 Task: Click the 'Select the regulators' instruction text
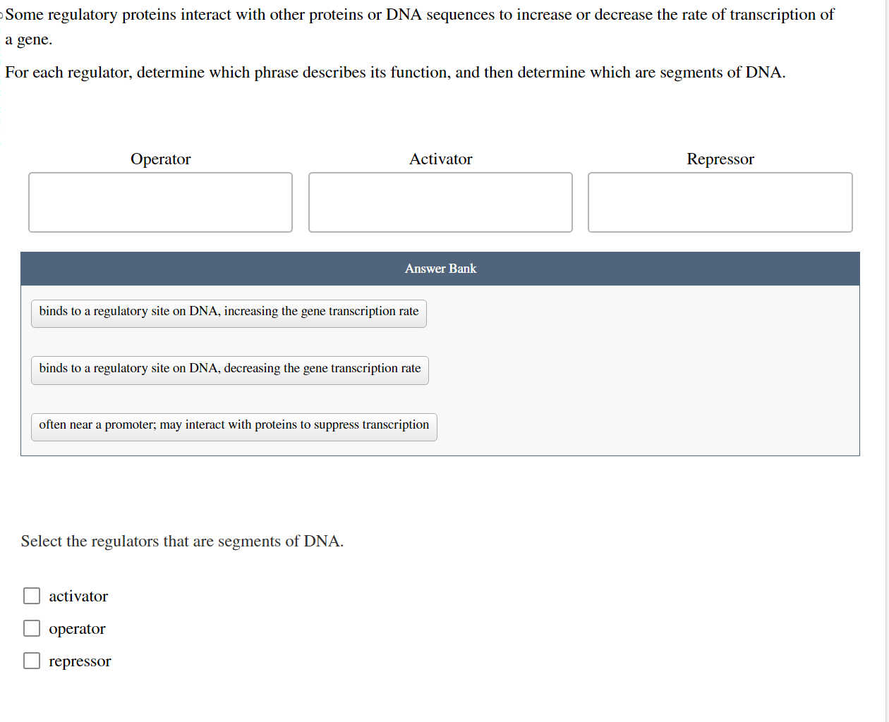pos(182,541)
